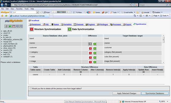Screen dimensions: 171x103
Task: Open the Favorites menu
Action: click(x=19, y=9)
